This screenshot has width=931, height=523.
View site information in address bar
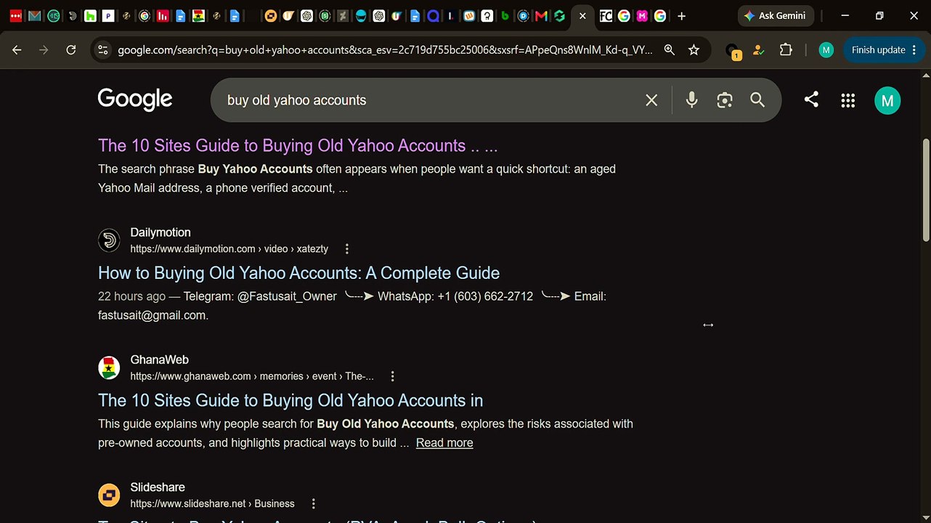[x=102, y=50]
